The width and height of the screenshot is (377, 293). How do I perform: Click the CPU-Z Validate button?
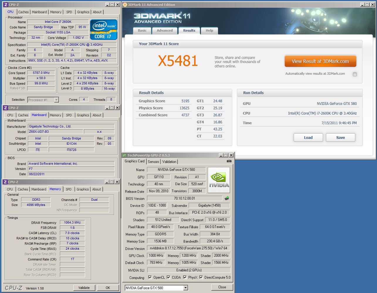coord(84,288)
